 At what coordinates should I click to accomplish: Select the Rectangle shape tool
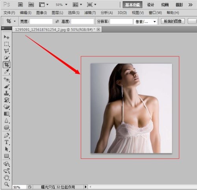click(x=6, y=156)
